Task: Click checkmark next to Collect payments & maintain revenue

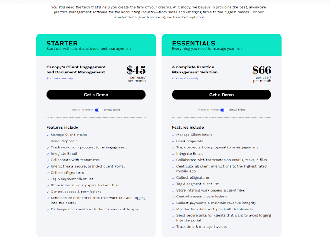Action: tap(173, 203)
